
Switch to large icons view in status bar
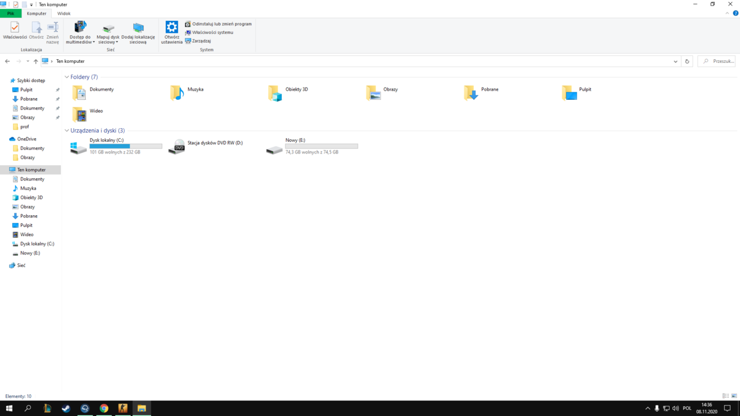tap(733, 396)
